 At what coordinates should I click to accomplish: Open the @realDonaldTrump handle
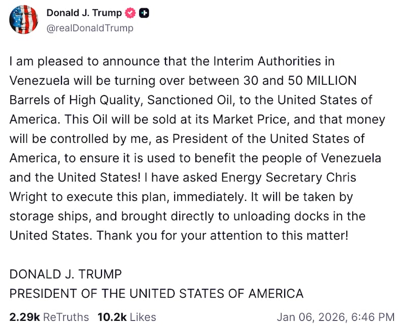[90, 28]
